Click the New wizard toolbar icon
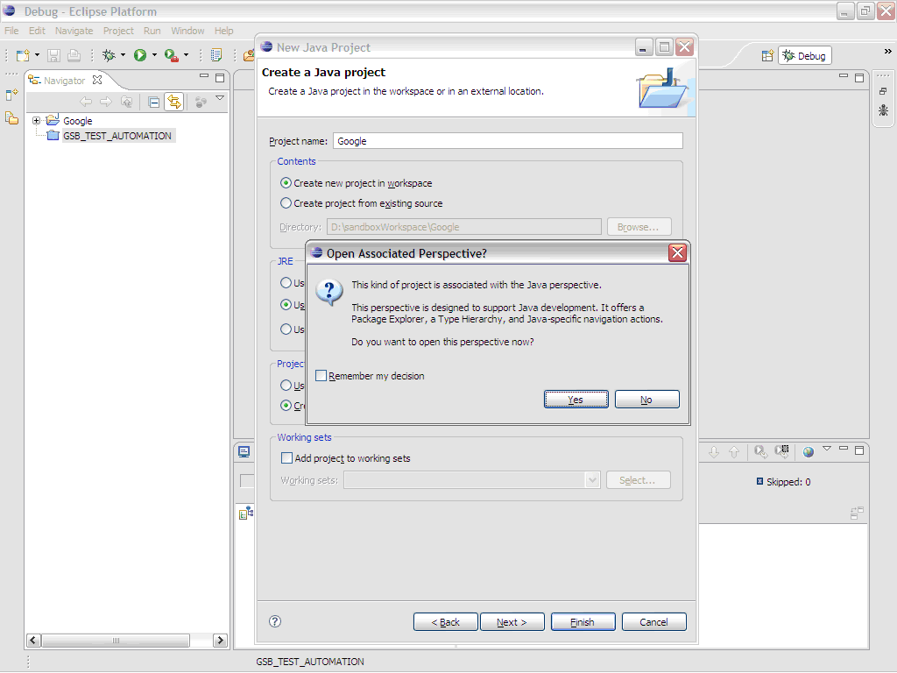 click(22, 55)
